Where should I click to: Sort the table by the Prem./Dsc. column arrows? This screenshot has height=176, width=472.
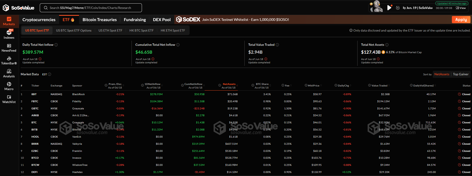[x=123, y=85]
